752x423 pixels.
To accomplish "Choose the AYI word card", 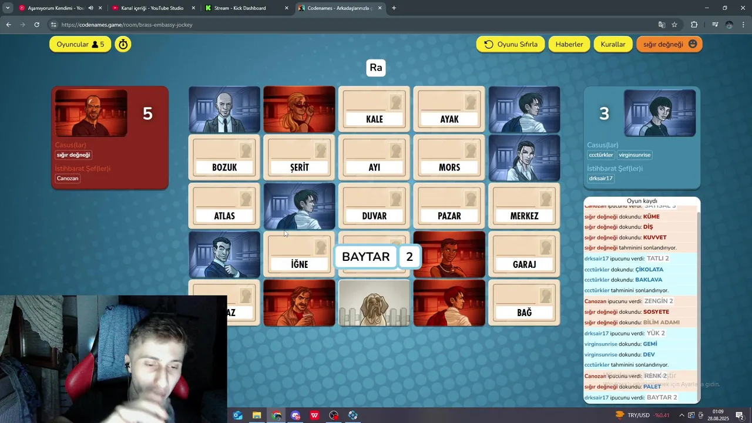I will tap(374, 157).
